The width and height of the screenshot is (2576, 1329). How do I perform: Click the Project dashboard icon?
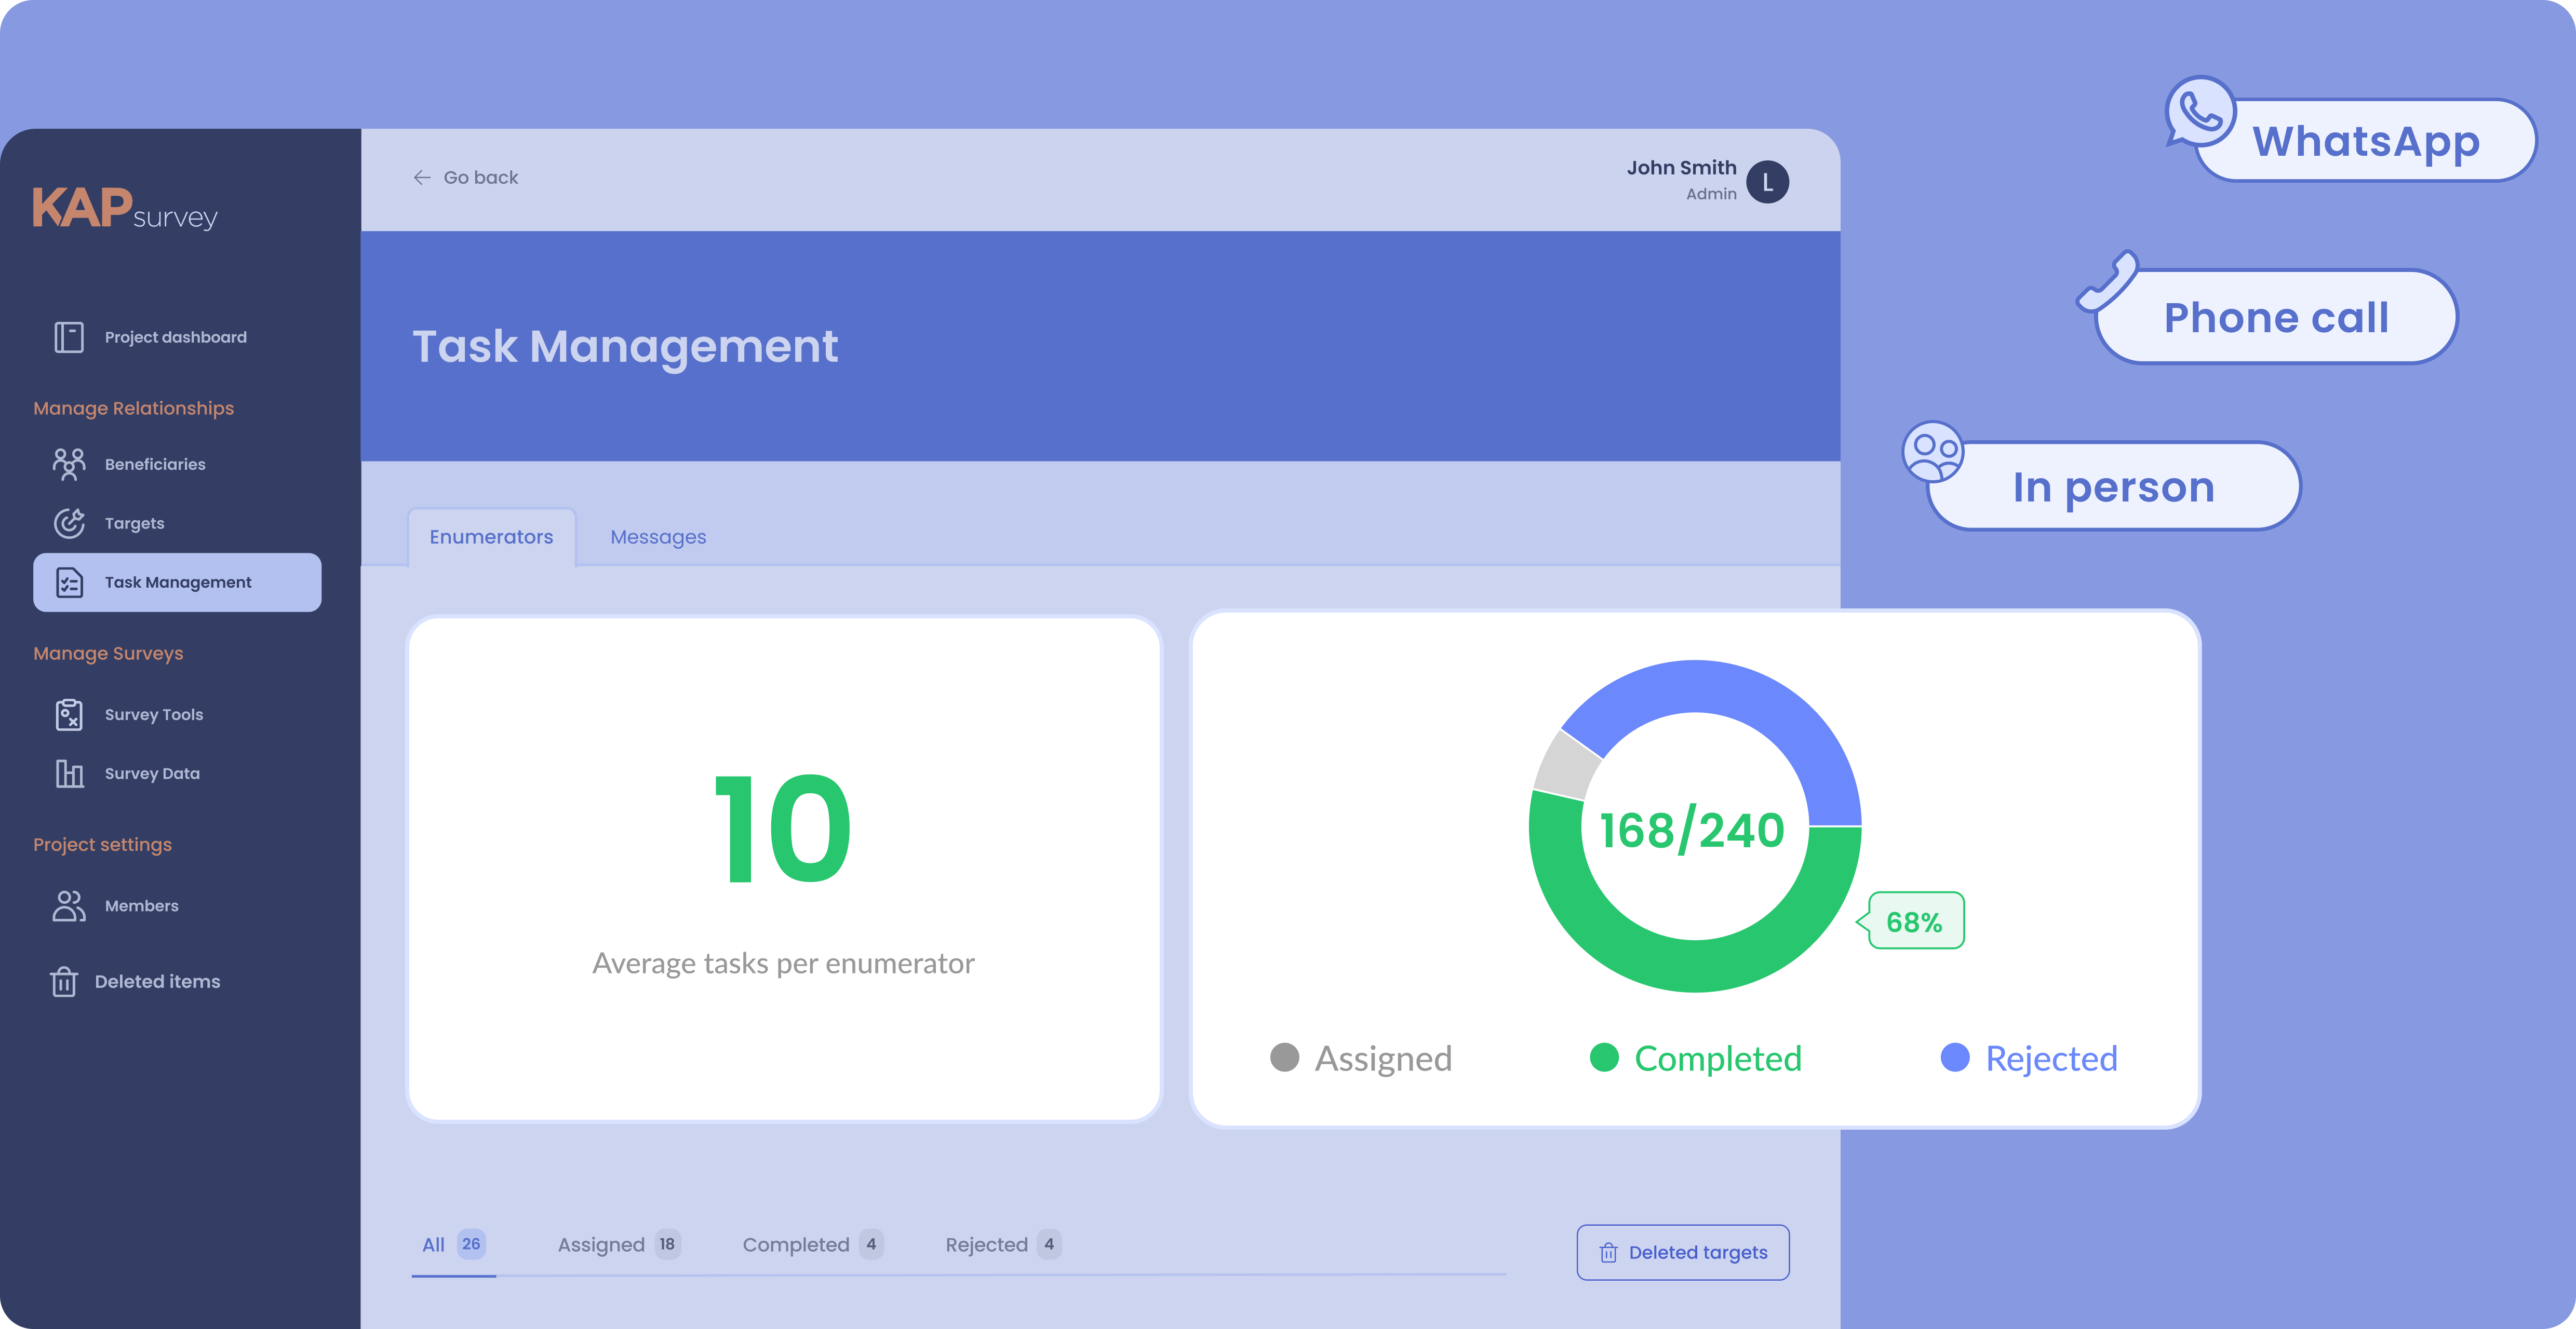(x=69, y=337)
